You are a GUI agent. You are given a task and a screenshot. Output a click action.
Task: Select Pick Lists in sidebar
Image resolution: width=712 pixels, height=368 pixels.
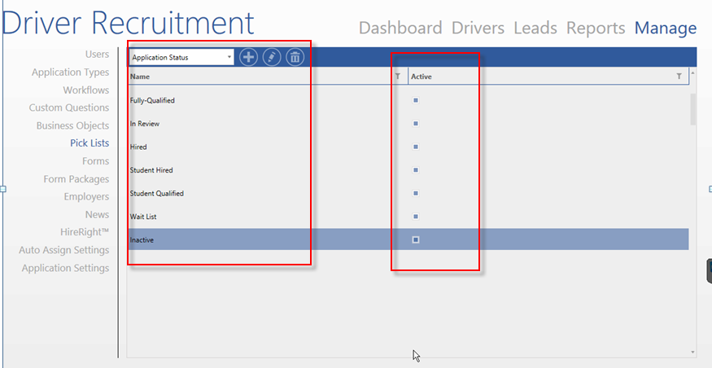point(90,143)
